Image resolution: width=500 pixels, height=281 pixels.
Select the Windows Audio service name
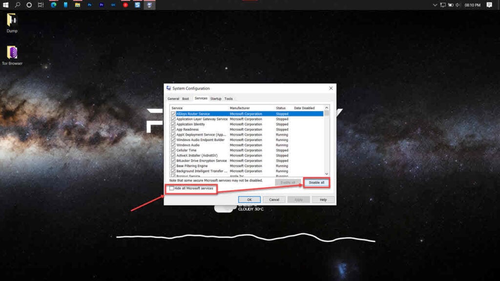pos(188,145)
